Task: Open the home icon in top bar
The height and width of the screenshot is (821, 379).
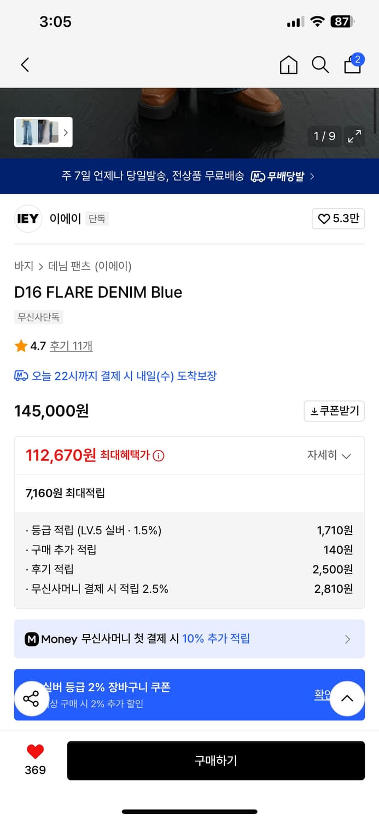Action: tap(288, 65)
